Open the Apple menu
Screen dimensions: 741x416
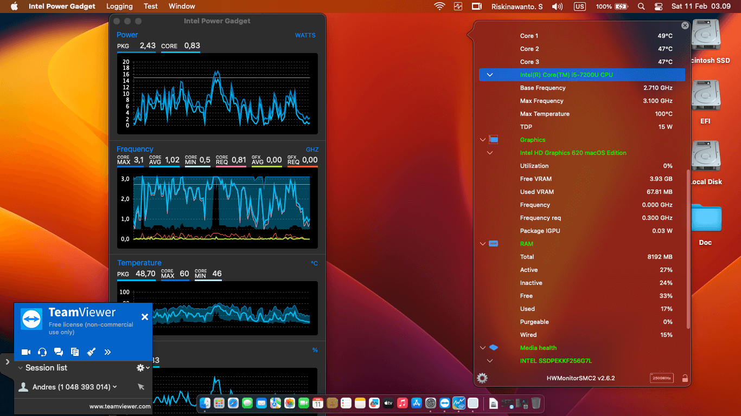click(x=14, y=6)
